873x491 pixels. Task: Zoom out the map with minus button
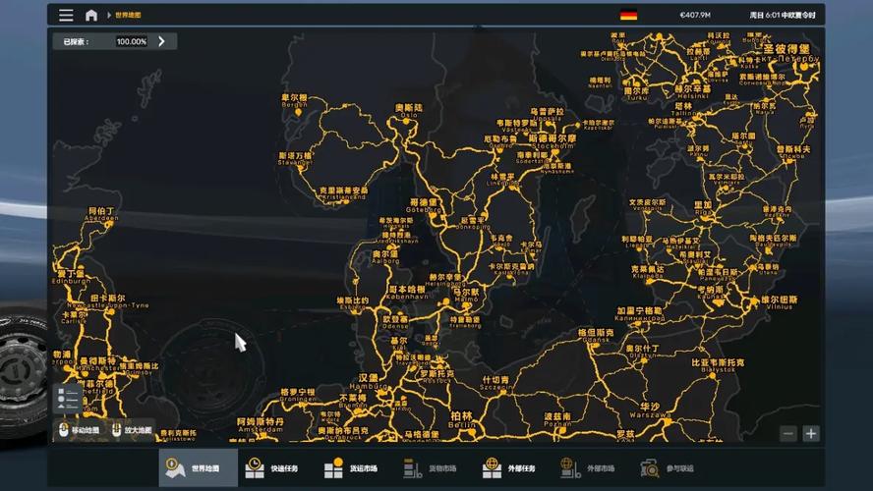[788, 433]
